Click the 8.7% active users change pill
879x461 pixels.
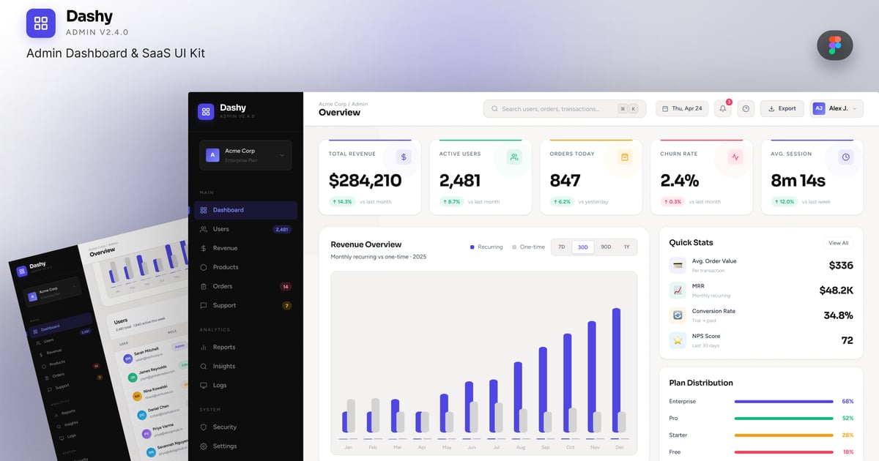[451, 201]
